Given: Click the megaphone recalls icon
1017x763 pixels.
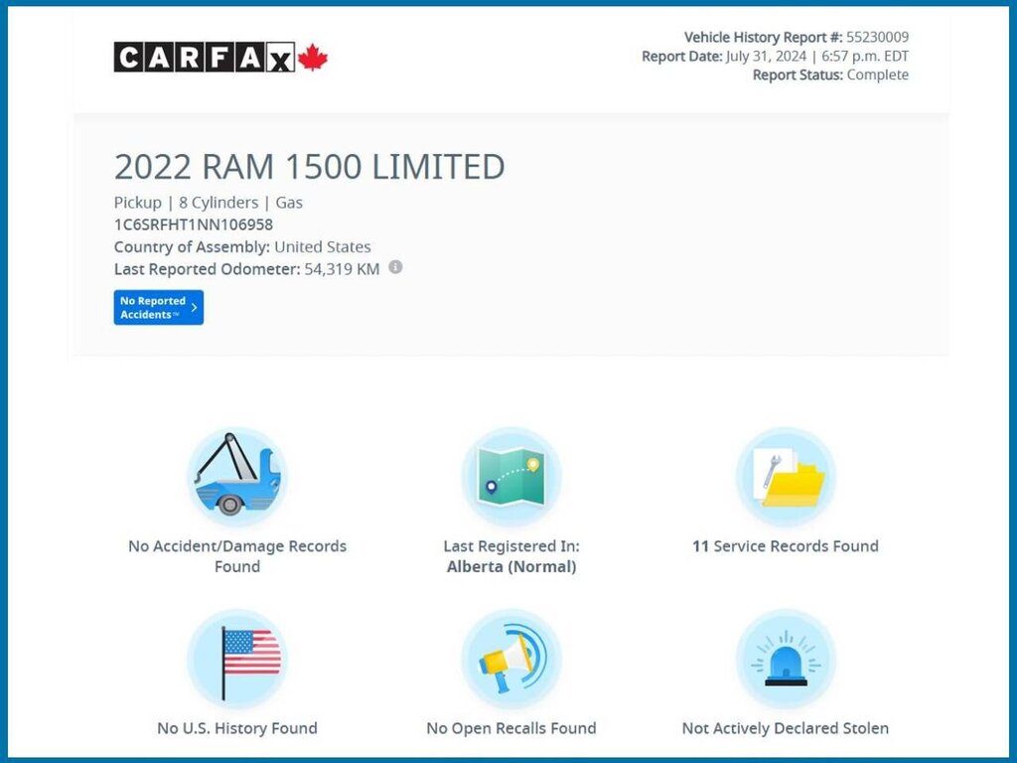Looking at the screenshot, I should [511, 660].
